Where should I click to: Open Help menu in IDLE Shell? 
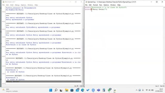tap(36, 5)
